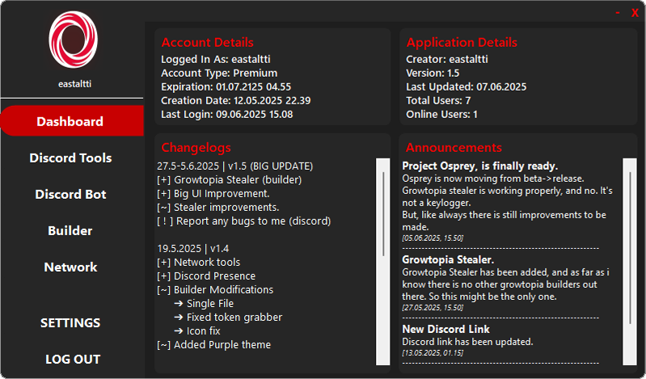This screenshot has height=379, width=646.
Task: Click the Account Details heading
Action: point(207,43)
